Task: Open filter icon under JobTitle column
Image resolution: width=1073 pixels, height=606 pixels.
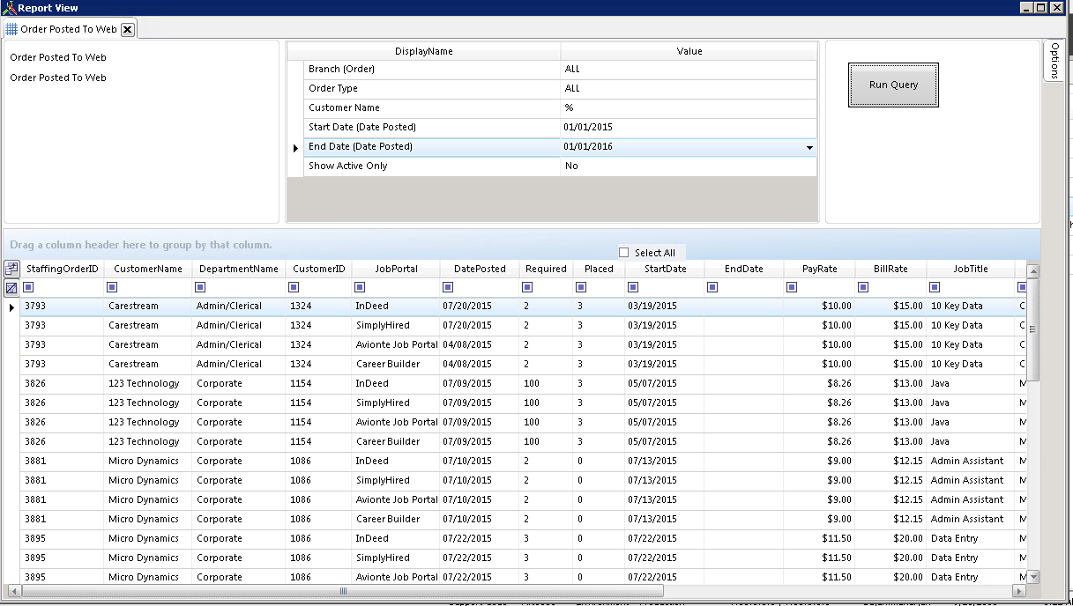Action: point(934,287)
